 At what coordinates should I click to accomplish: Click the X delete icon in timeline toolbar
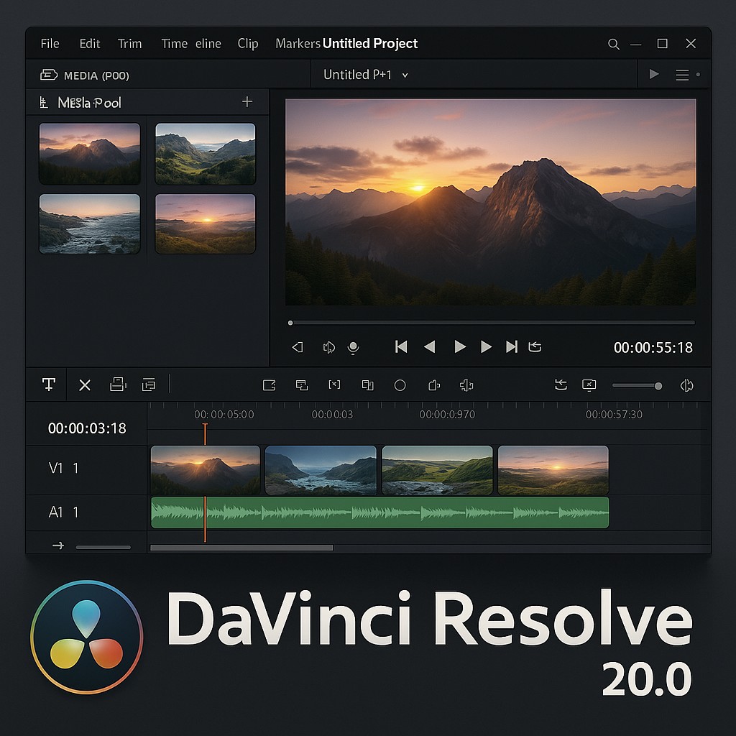coord(85,385)
